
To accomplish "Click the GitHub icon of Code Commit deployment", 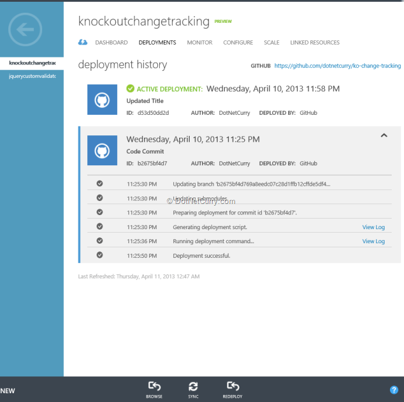I will (x=102, y=150).
